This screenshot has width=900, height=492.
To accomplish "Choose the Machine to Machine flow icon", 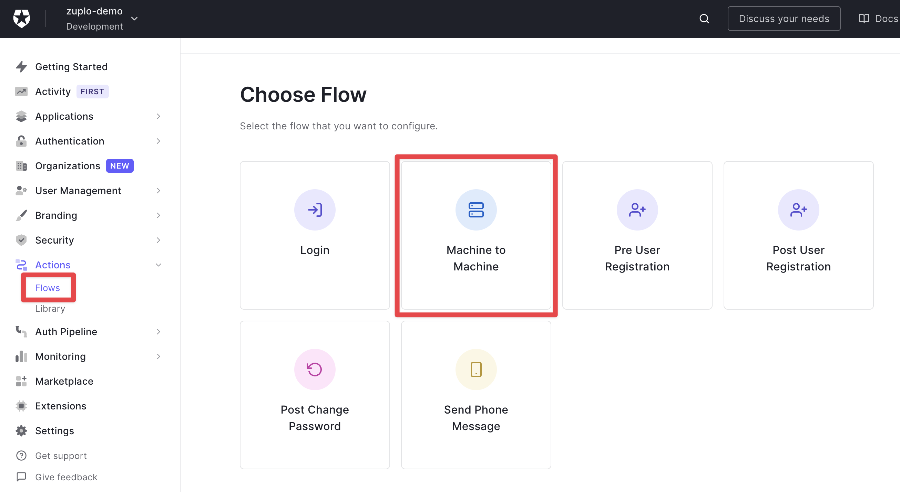I will [x=476, y=210].
